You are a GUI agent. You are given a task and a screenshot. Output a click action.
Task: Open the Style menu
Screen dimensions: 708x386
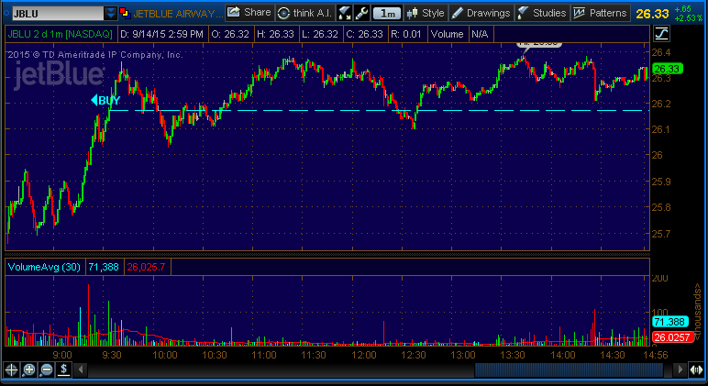coord(425,13)
